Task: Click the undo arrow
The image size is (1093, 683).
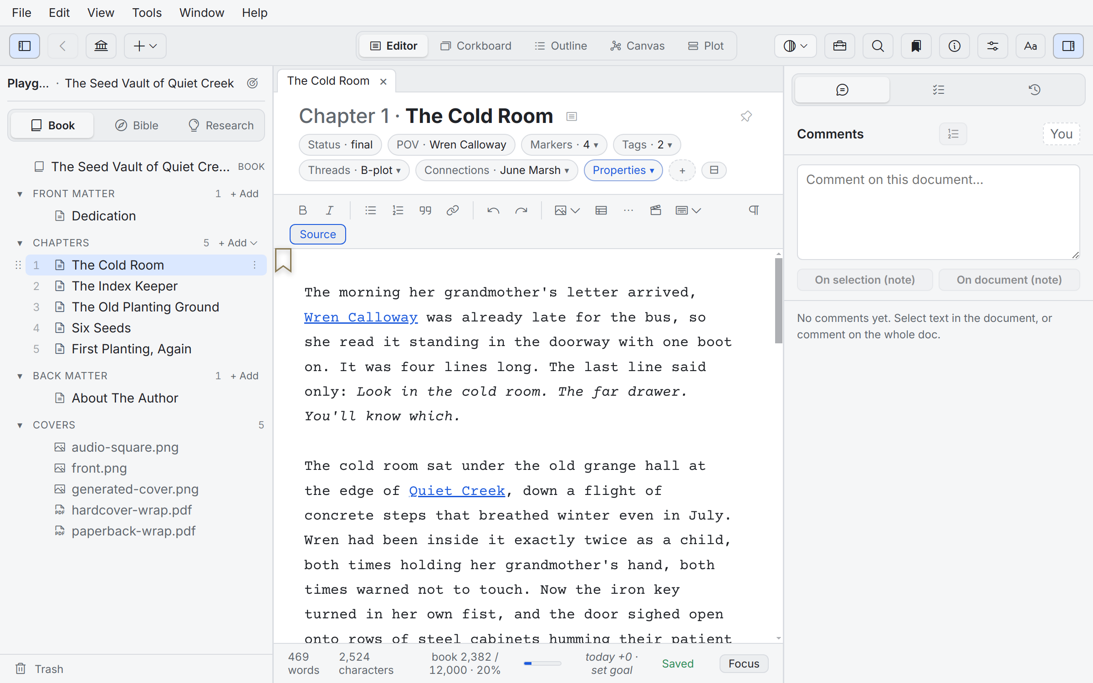Action: tap(493, 210)
